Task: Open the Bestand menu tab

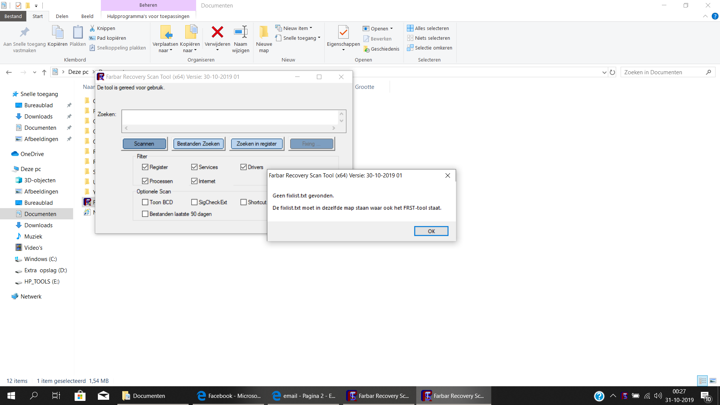Action: click(13, 16)
